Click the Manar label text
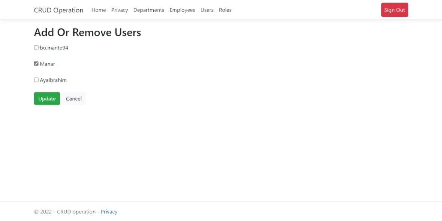The width and height of the screenshot is (442, 221). point(48,64)
